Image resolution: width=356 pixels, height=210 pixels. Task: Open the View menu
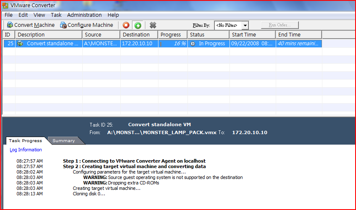click(39, 15)
